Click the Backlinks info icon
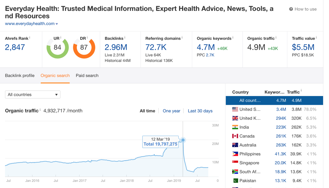 [x=125, y=38]
